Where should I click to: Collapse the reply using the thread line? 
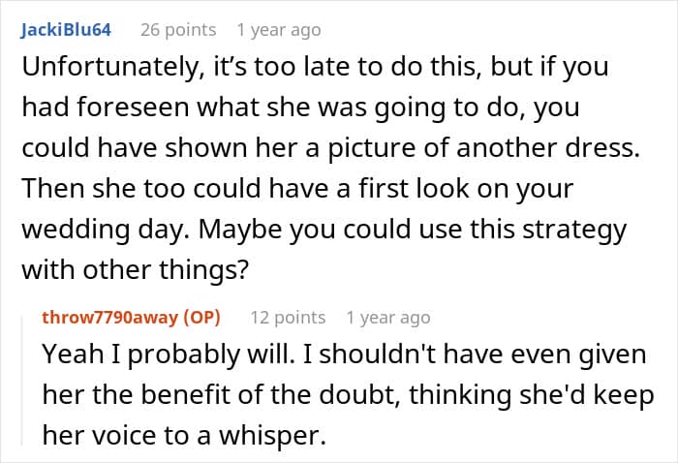coord(22,381)
